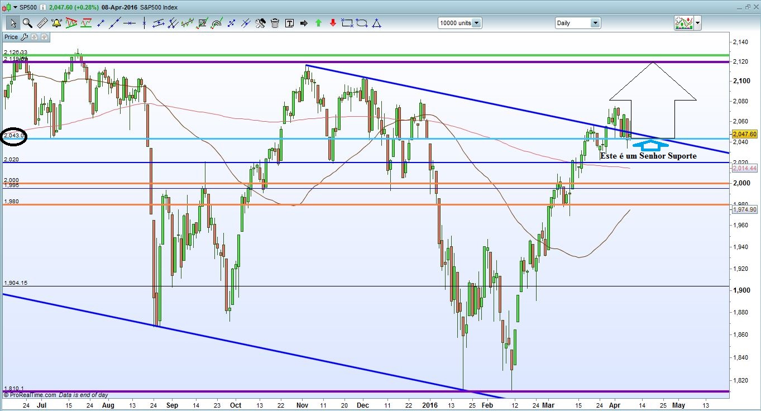Create a price alert with the bell icon
761x411 pixels.
pos(56,23)
